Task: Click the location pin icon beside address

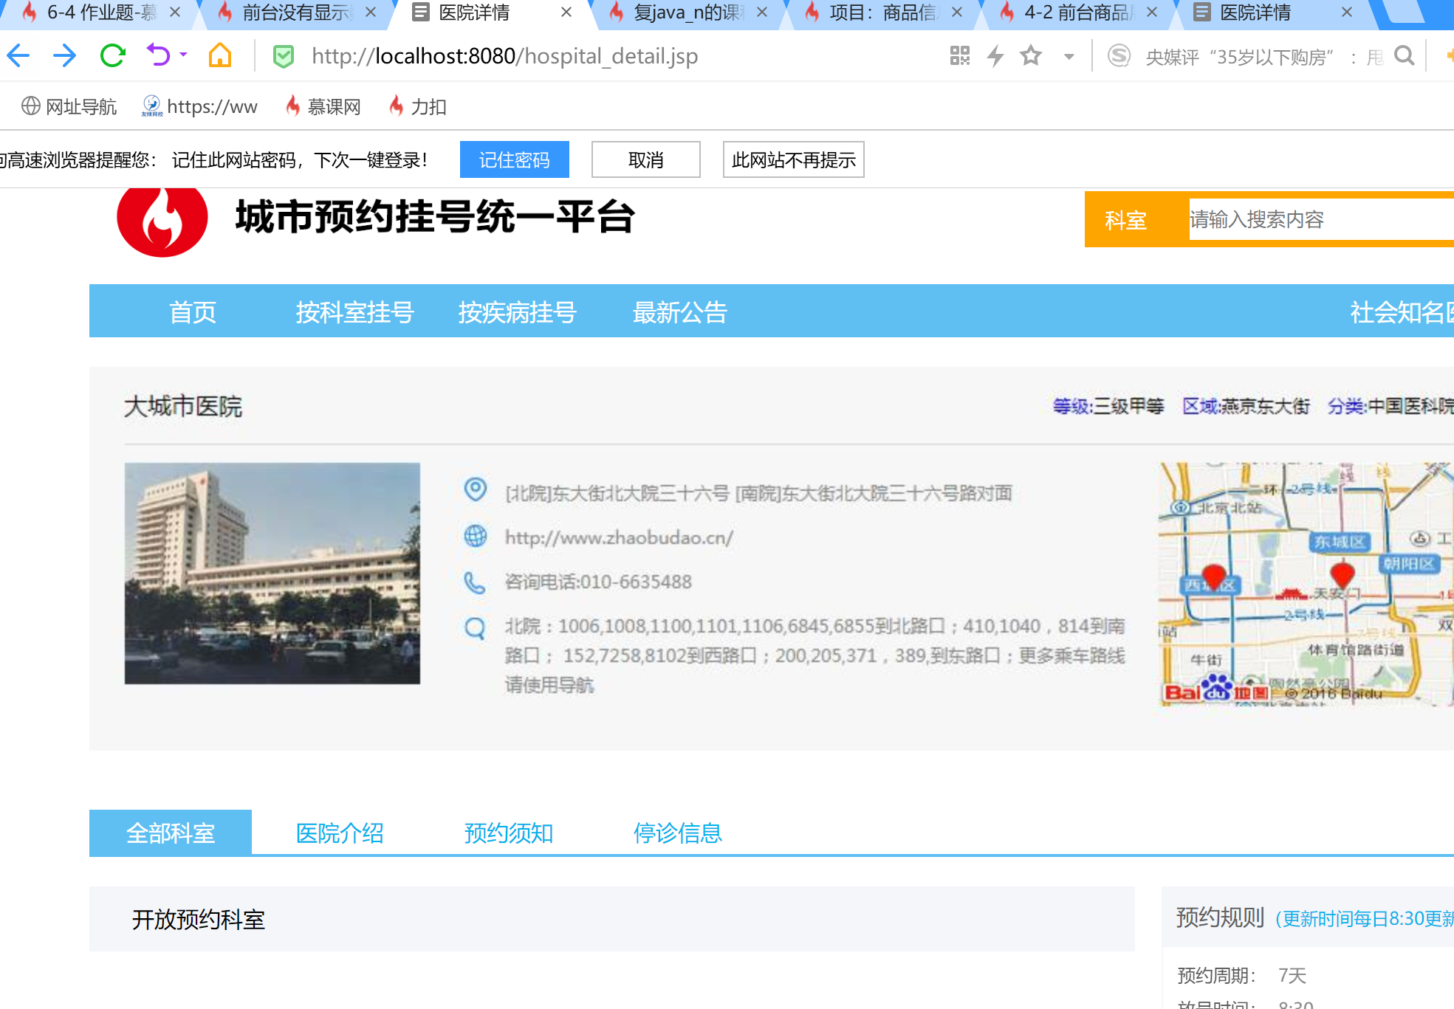Action: 476,489
